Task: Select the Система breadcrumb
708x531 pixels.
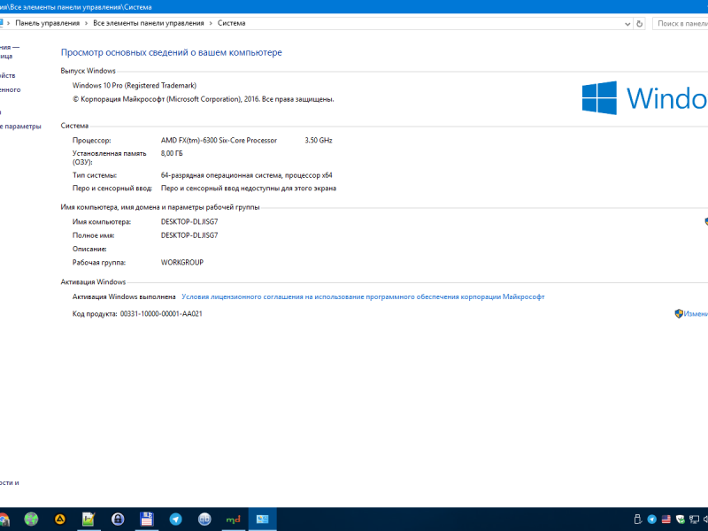Action: [231, 23]
